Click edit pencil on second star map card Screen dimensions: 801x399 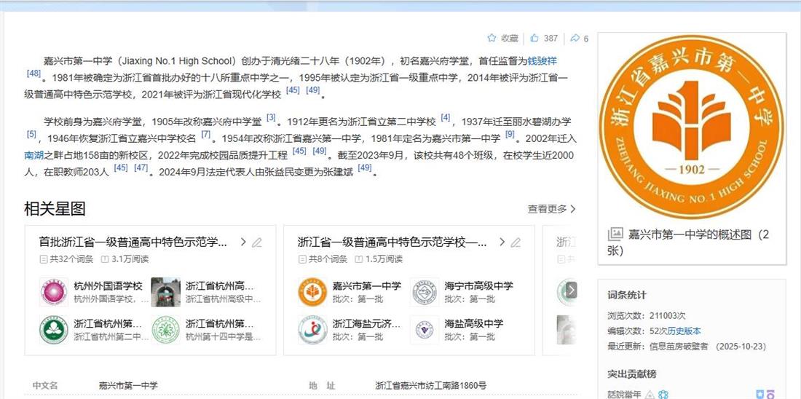(516, 242)
